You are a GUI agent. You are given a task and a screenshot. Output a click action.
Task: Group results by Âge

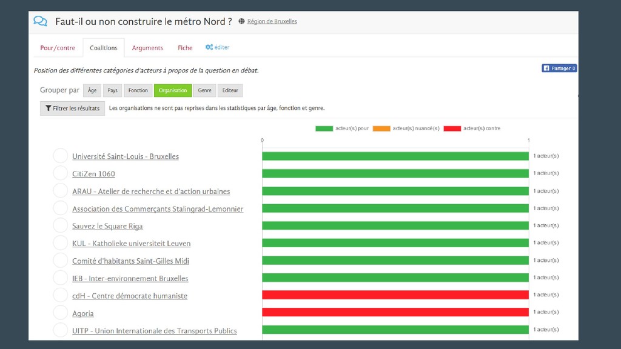[x=92, y=90]
